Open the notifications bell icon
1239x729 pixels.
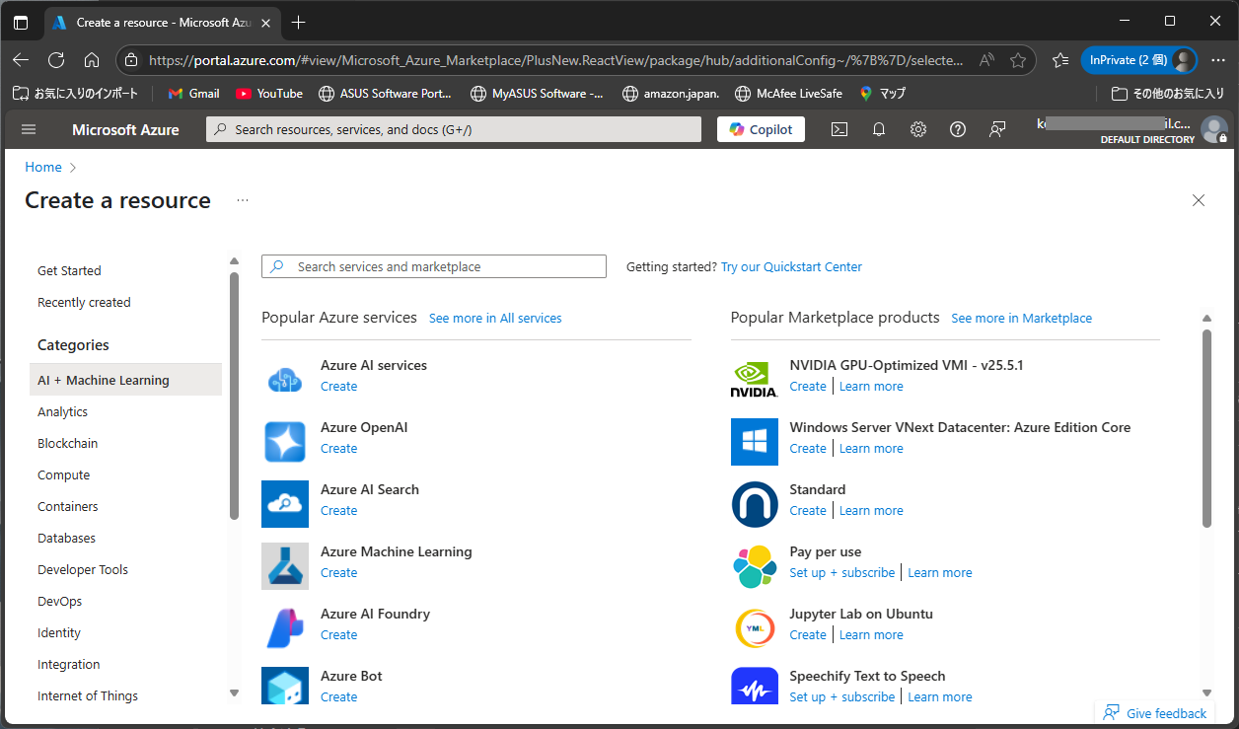click(879, 129)
